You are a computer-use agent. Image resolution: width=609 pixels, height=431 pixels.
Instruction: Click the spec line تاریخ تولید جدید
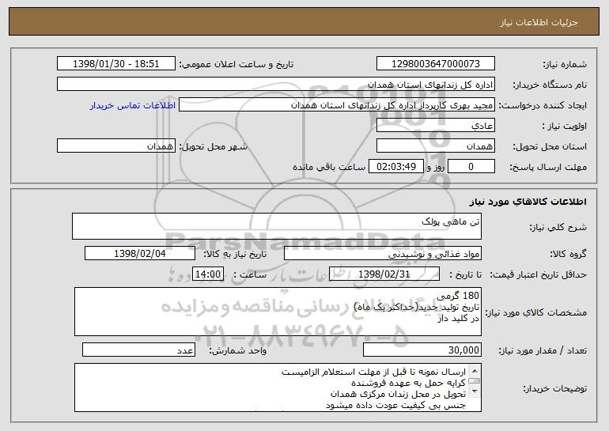pyautogui.click(x=417, y=307)
